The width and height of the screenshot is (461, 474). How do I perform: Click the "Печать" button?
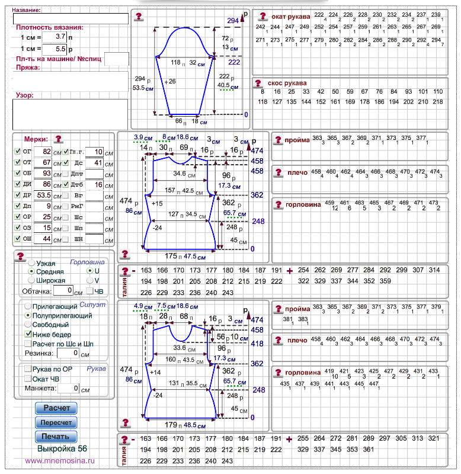(56, 437)
